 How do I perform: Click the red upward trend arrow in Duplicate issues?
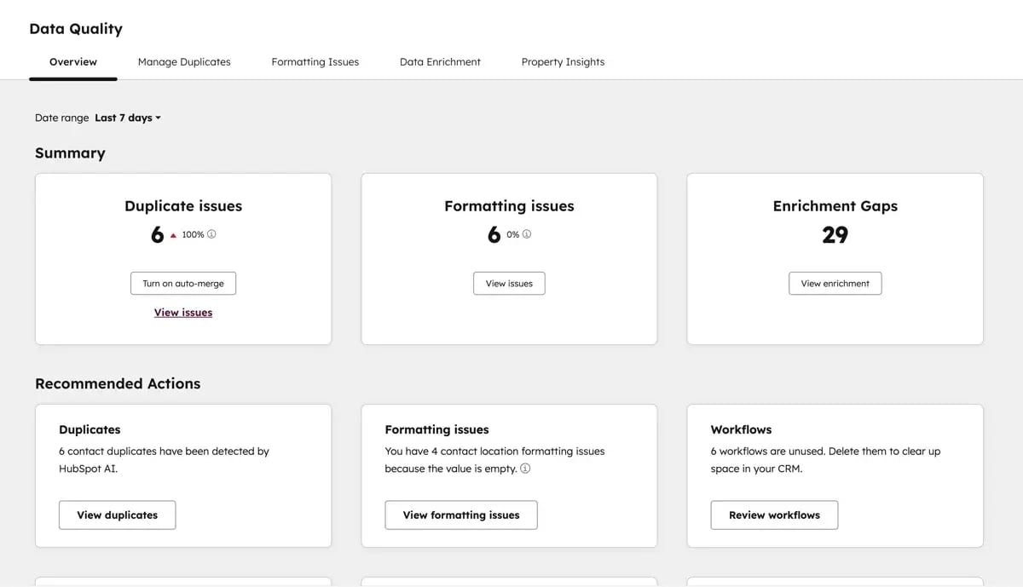(x=174, y=233)
